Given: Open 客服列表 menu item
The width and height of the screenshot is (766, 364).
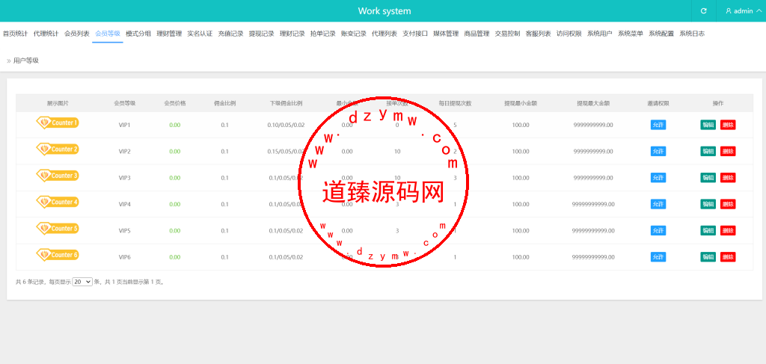Looking at the screenshot, I should [539, 34].
